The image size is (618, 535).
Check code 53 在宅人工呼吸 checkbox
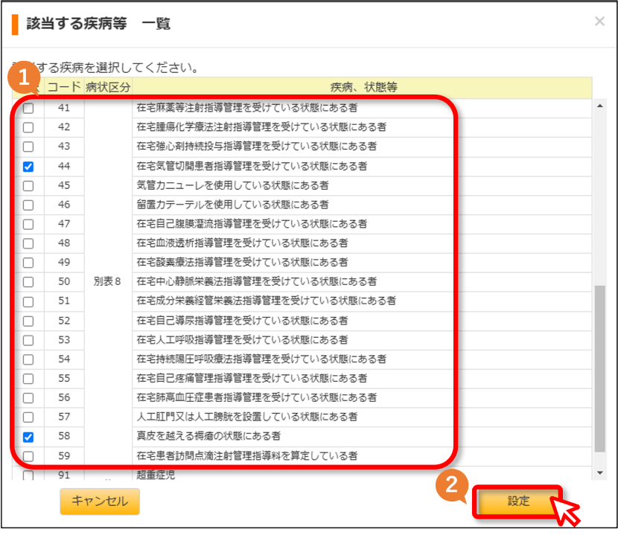pyautogui.click(x=28, y=340)
